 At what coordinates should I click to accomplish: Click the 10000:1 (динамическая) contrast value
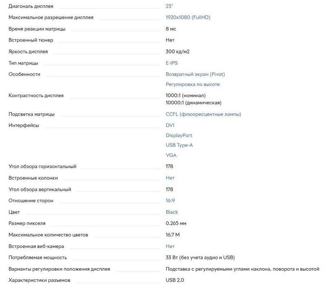pos(193,103)
